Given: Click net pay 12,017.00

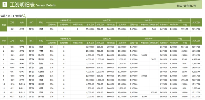Looking at the screenshot, I should 196,76.
